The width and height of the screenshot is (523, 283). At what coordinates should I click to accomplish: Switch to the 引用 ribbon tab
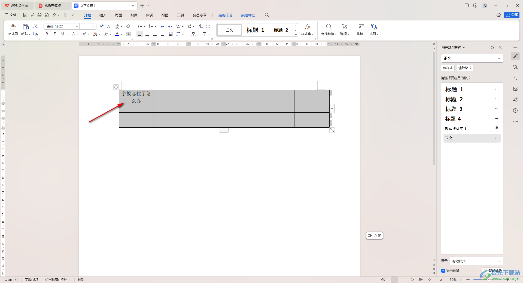pos(134,15)
